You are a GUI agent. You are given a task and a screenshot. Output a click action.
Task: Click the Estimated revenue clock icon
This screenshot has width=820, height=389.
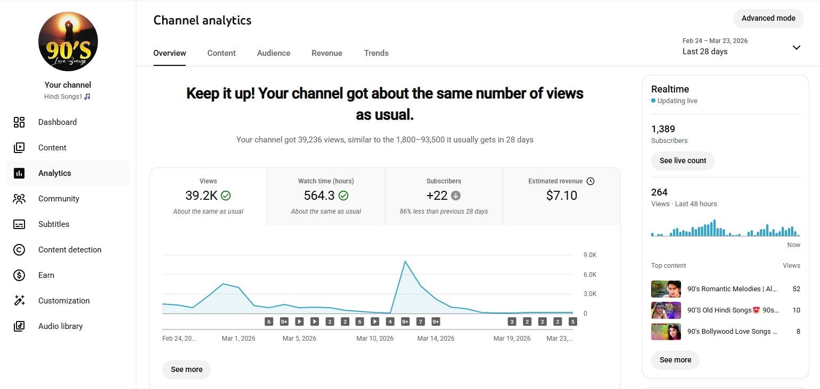coord(590,181)
